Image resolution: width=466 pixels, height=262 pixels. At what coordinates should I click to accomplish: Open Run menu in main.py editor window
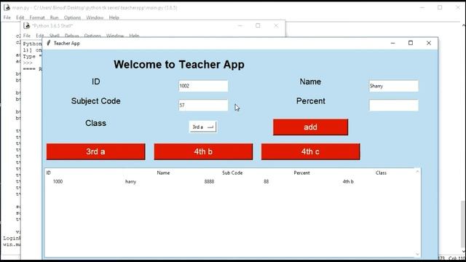click(x=54, y=17)
